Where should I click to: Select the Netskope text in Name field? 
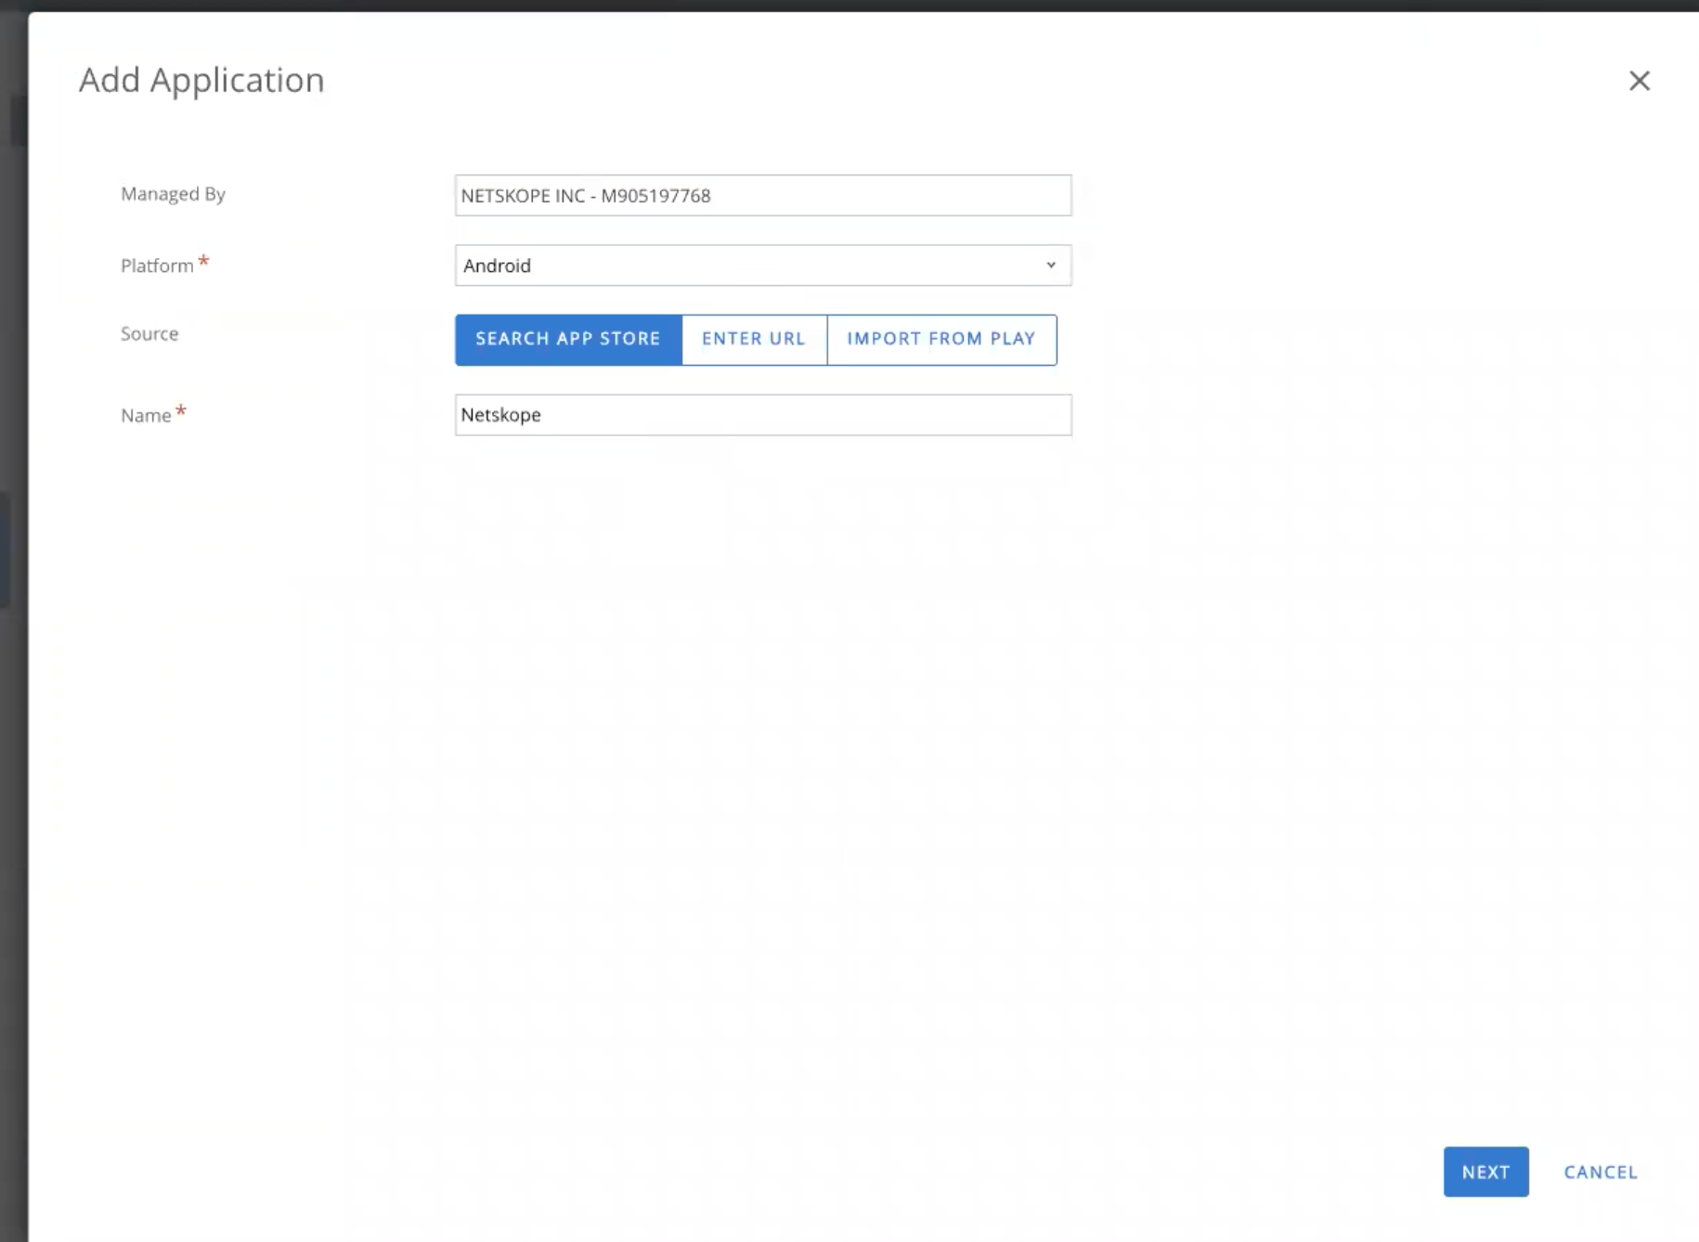(500, 415)
